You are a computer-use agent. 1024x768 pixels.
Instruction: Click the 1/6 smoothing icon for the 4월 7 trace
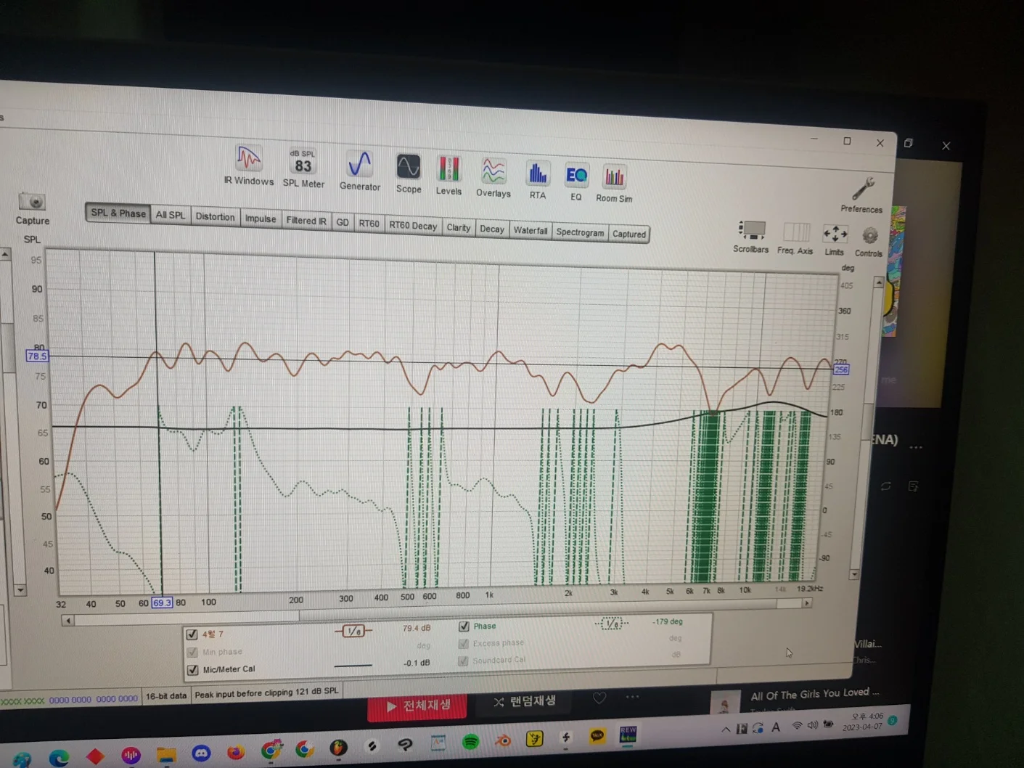pyautogui.click(x=353, y=632)
